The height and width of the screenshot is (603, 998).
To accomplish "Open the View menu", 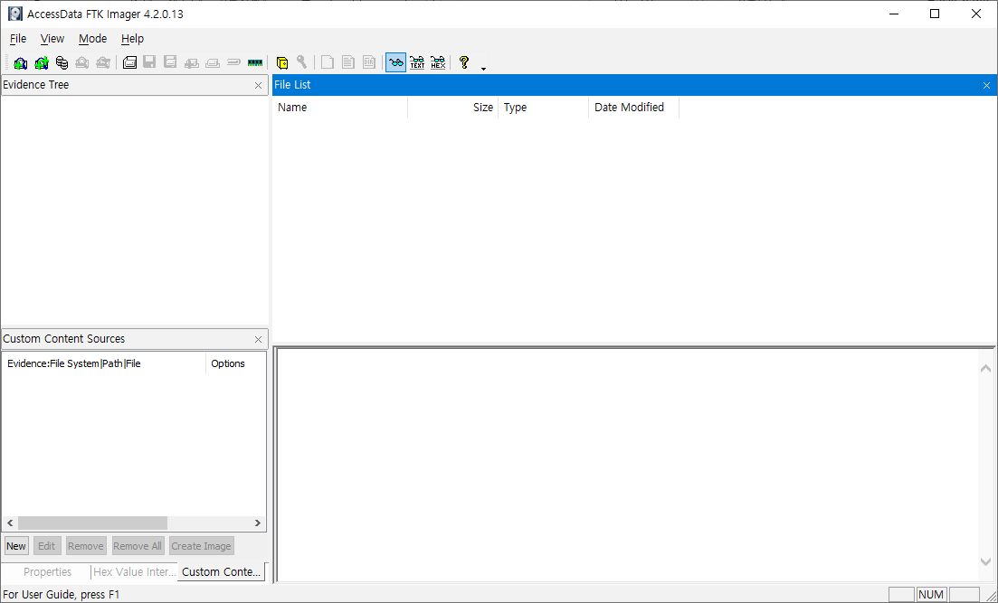I will (52, 39).
